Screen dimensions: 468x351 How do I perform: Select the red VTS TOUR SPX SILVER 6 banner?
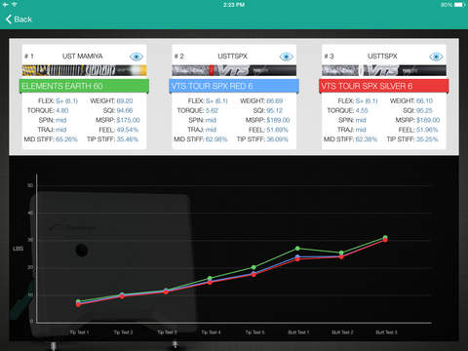tap(384, 86)
